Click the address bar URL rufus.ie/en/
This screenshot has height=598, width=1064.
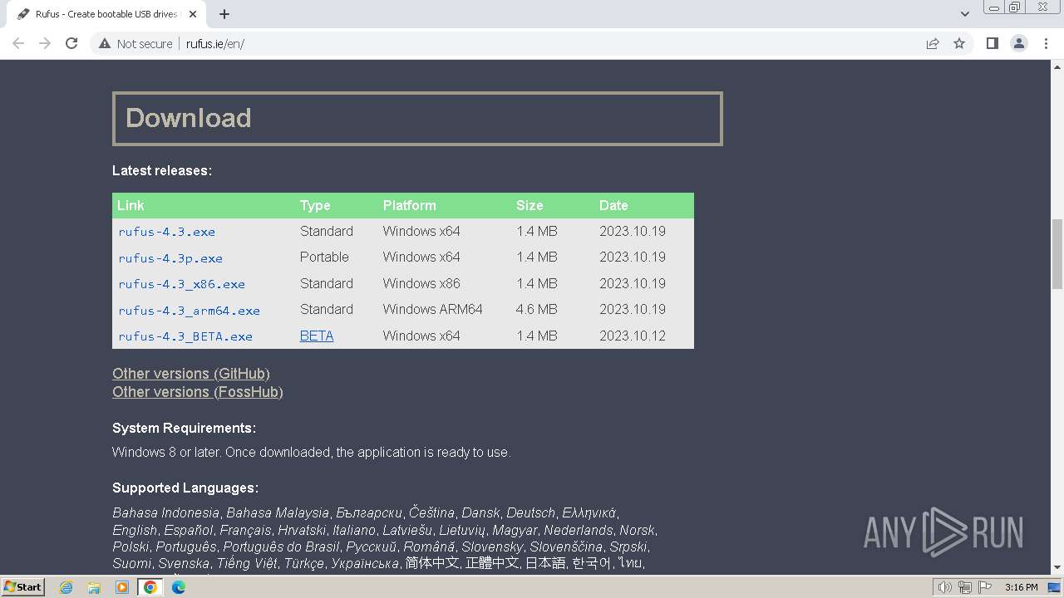215,44
